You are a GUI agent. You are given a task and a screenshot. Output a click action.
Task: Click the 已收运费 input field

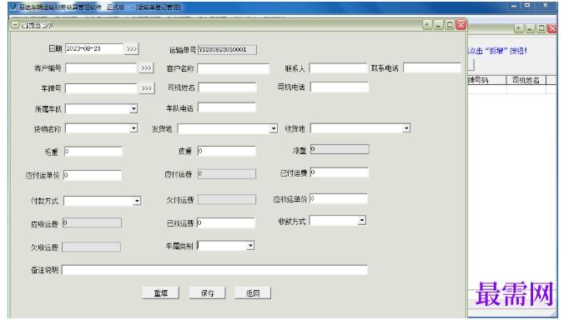(226, 222)
